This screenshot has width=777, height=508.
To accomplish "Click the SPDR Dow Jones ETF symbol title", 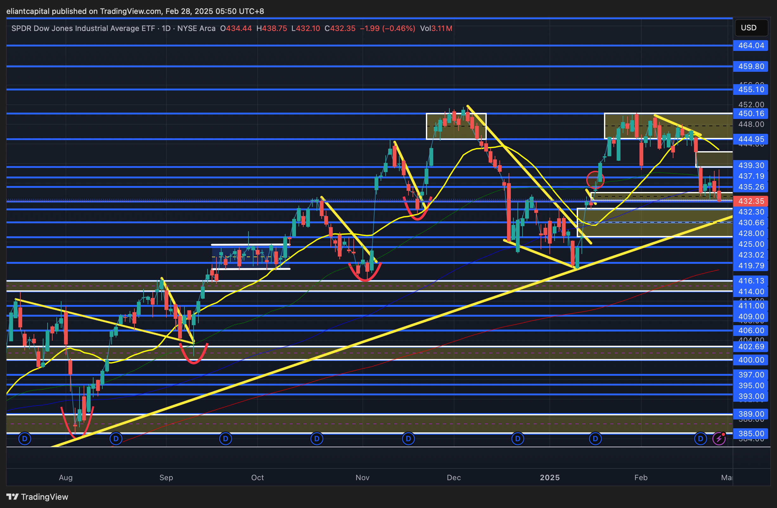I will (x=113, y=28).
